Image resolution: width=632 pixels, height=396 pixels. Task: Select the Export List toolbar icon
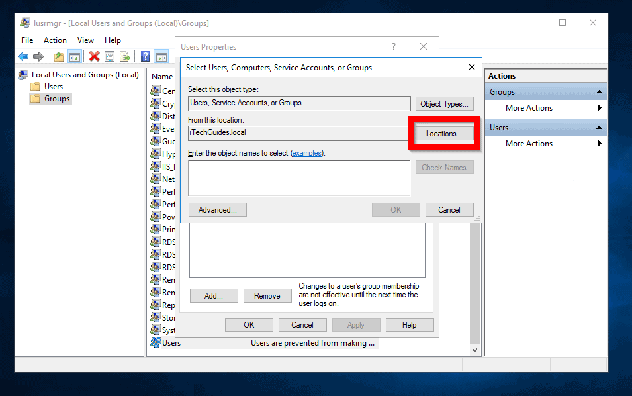(125, 56)
